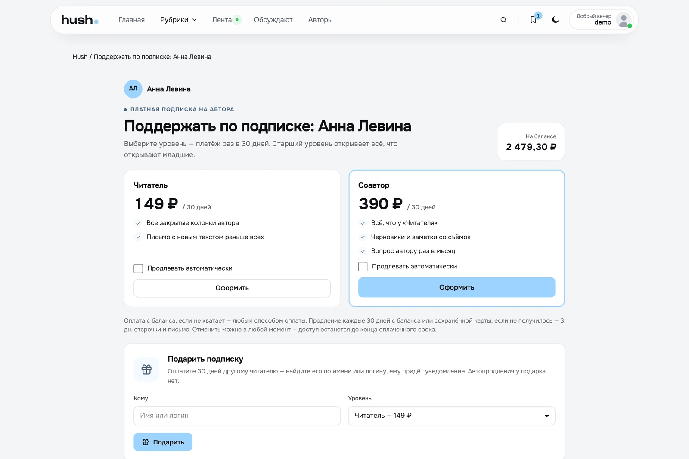This screenshot has width=689, height=459.
Task: Click the Читатель plan title
Action: 151,185
